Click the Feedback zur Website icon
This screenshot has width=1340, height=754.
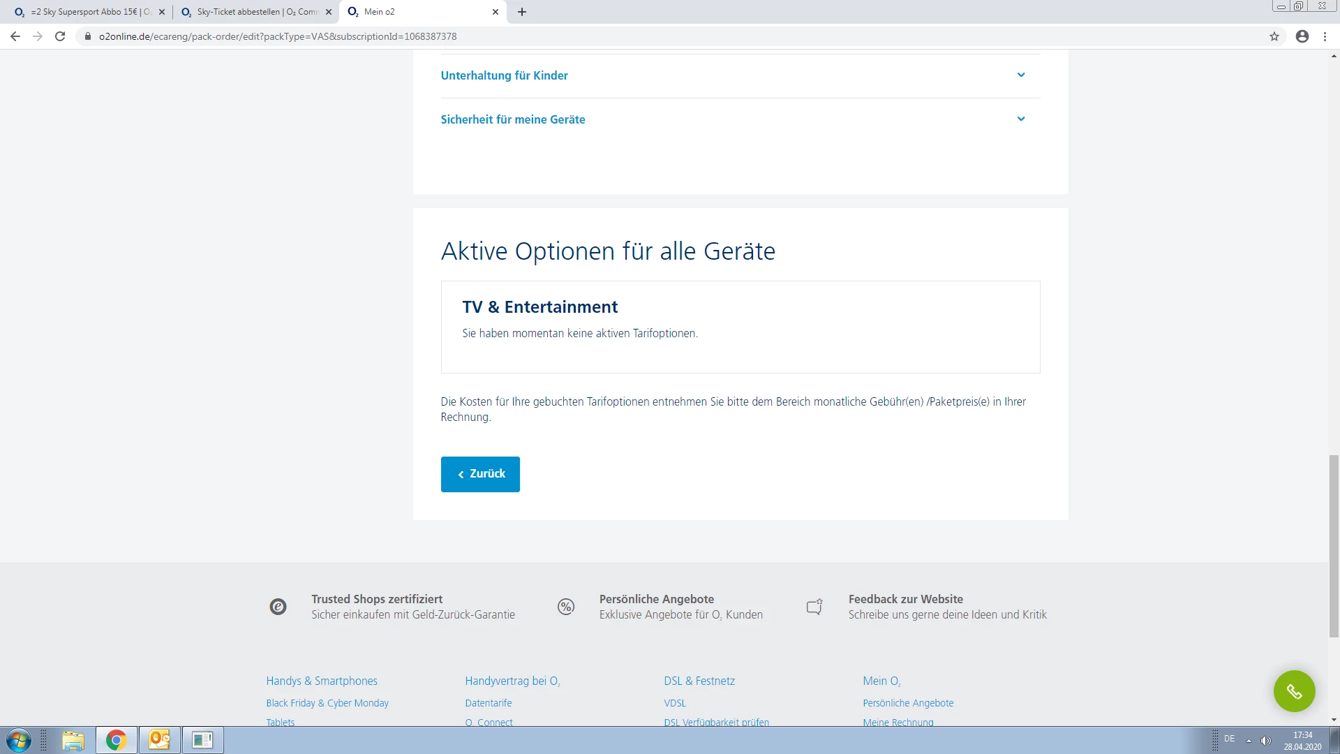(814, 607)
